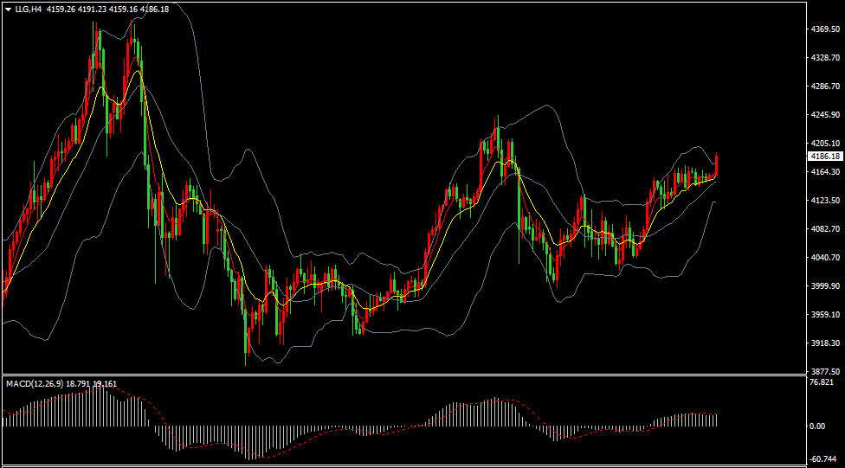
Task: Click the MACD(12,26,9) indicator label
Action: 33,382
